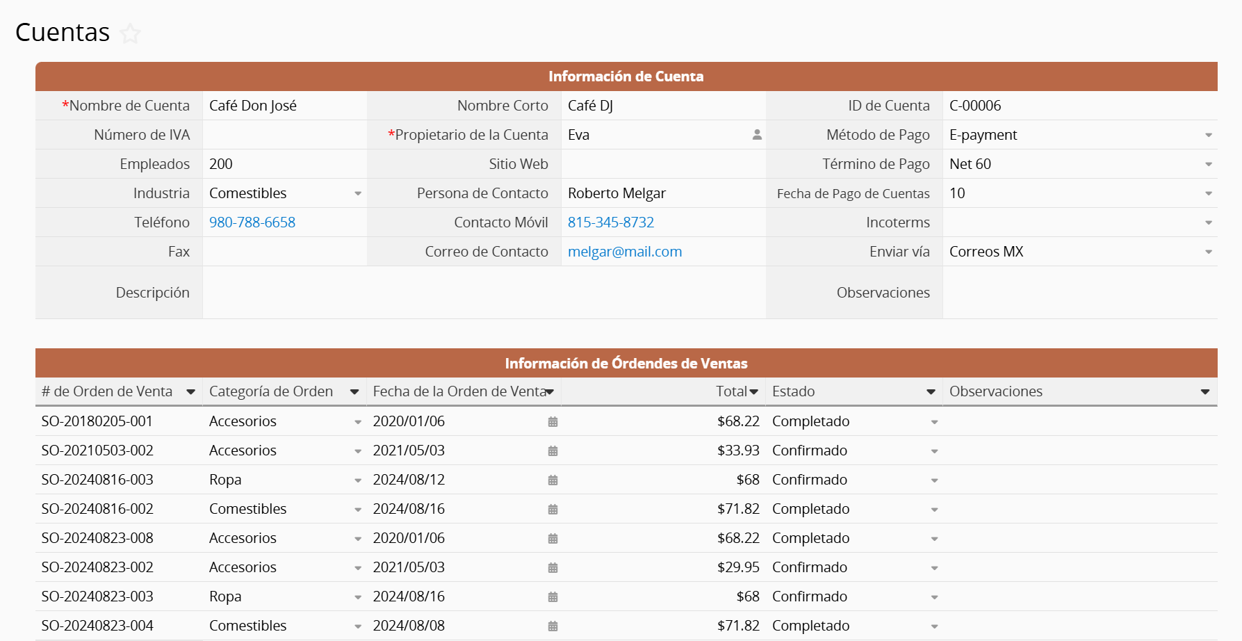
Task: Open Estado dropdown for SO-20240816-002
Action: click(x=934, y=510)
